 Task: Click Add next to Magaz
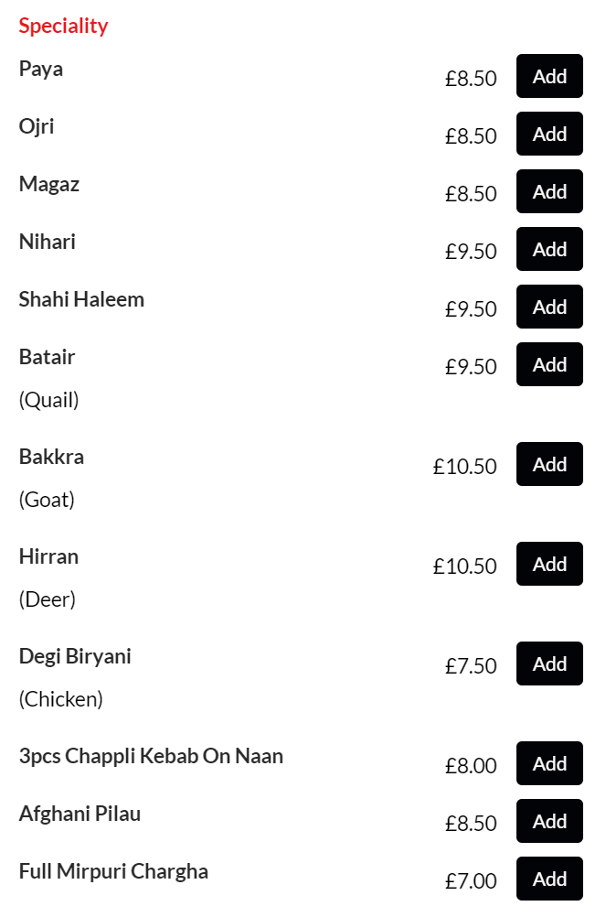[549, 191]
